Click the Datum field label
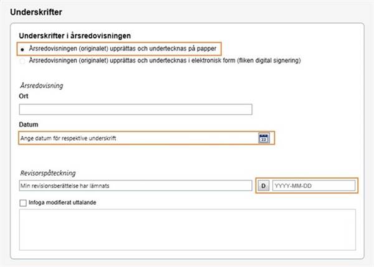 29,124
